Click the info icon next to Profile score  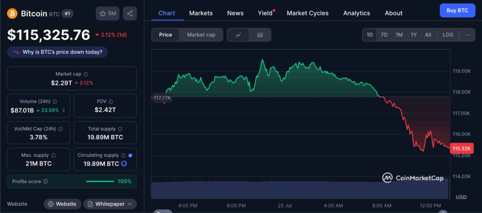(45, 182)
